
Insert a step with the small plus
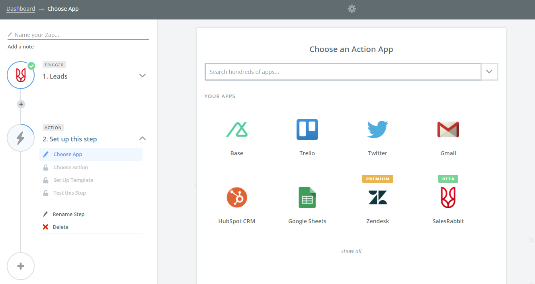coord(21,104)
